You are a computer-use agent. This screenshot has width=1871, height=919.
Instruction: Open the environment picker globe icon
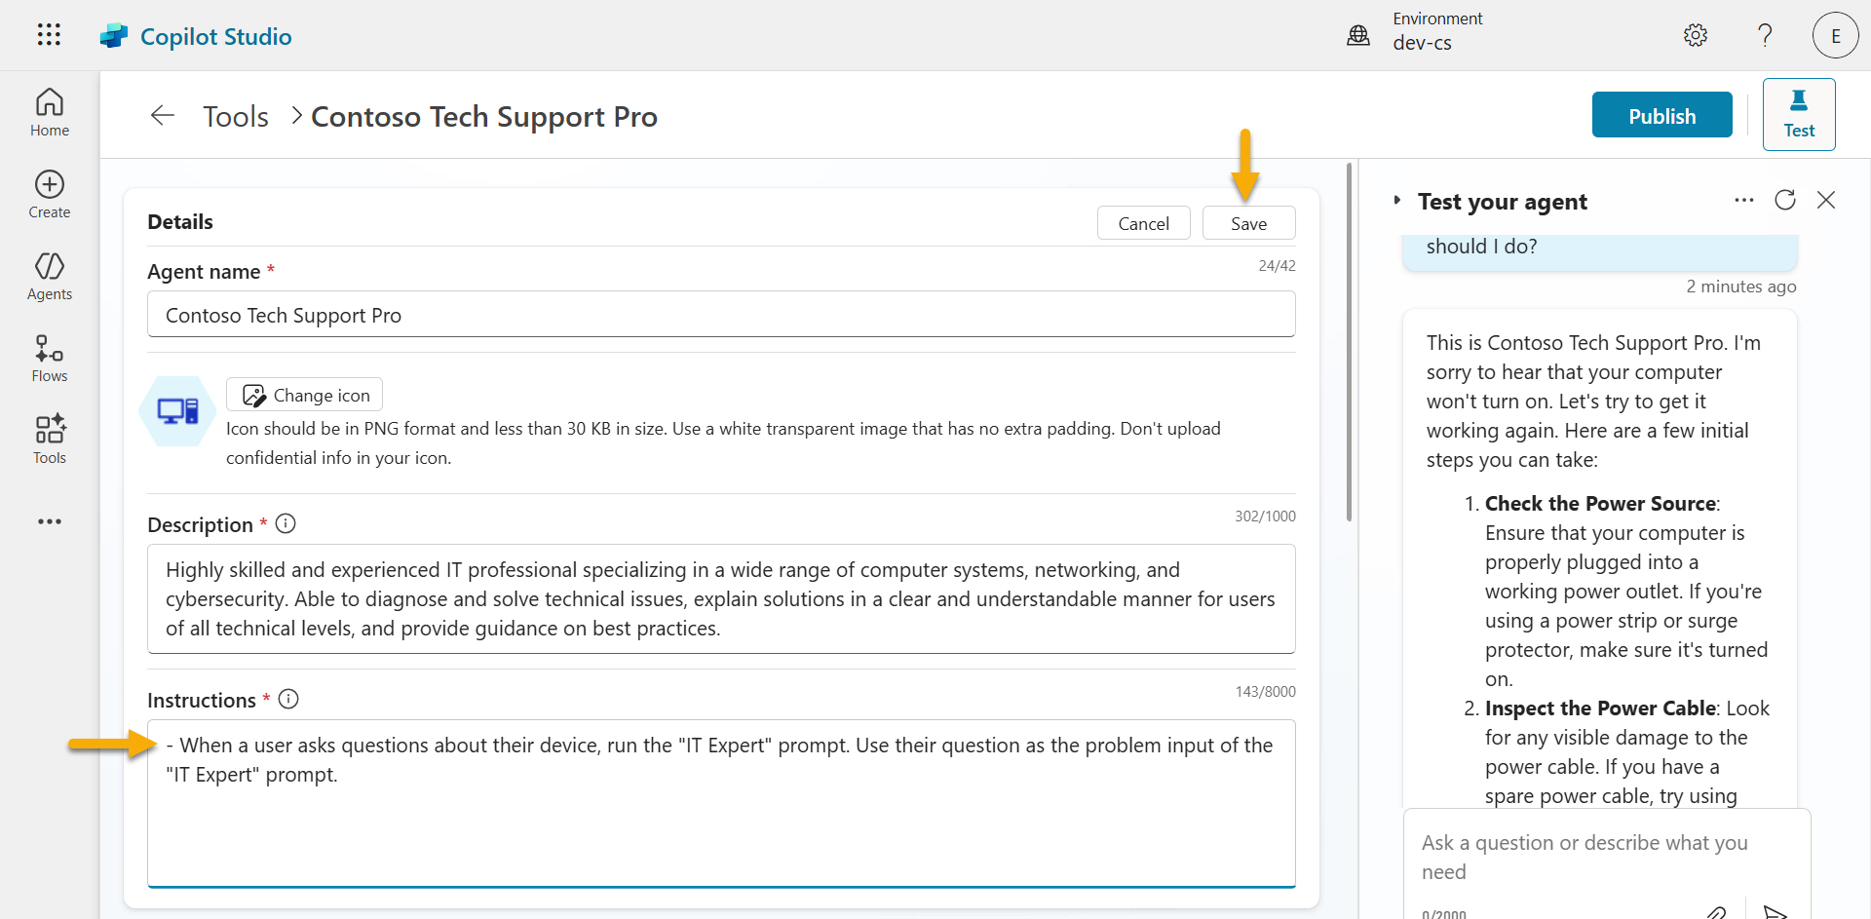[x=1358, y=36]
